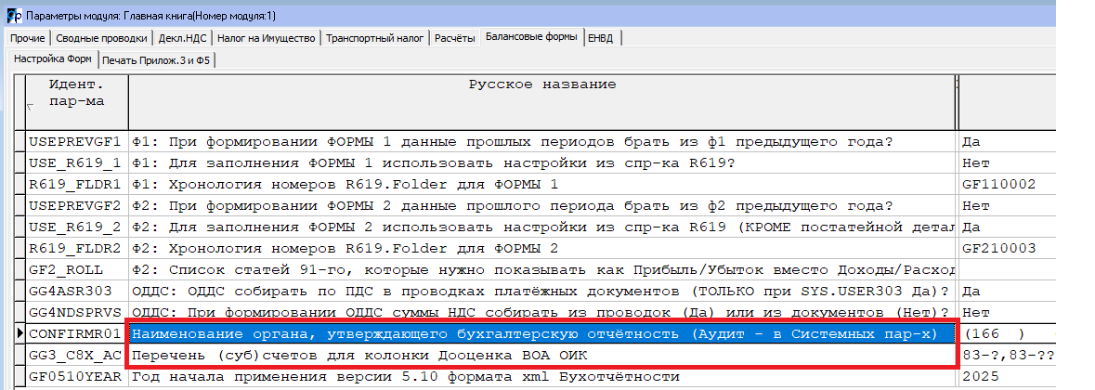Click the current-row arrow marker beside CONFIRMR01
The height and width of the screenshot is (390, 1095).
(20, 333)
